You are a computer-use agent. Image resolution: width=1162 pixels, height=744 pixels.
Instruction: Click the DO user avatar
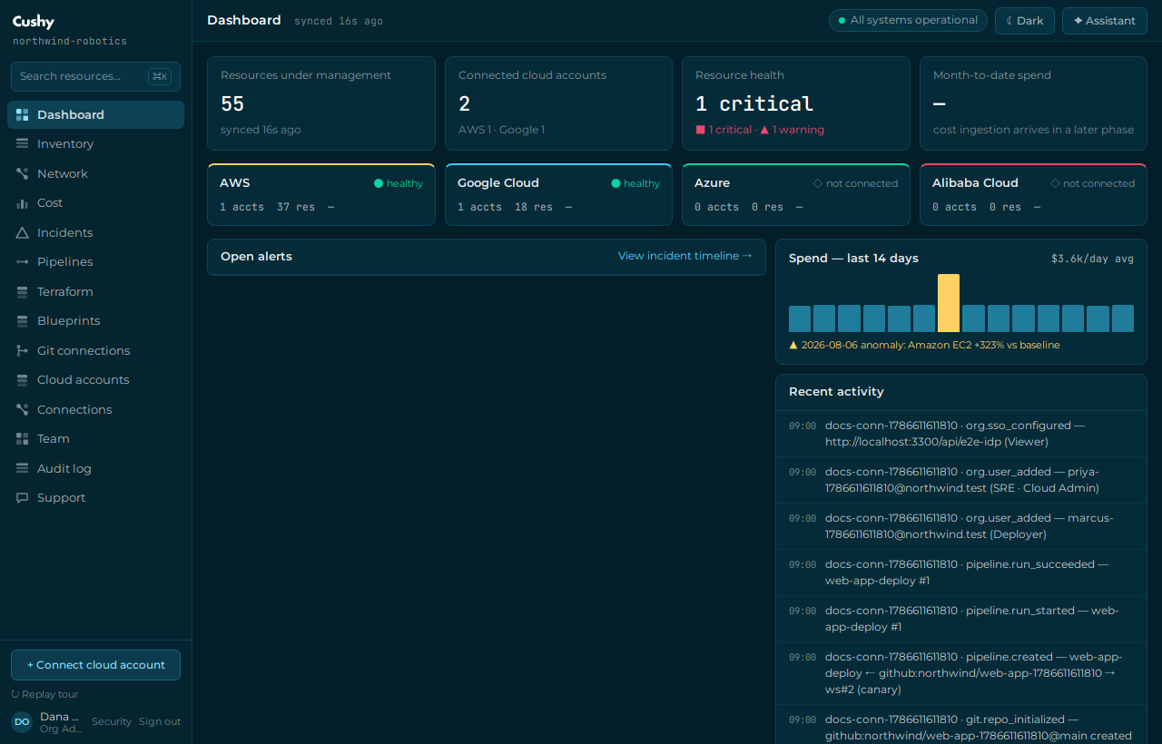[22, 722]
